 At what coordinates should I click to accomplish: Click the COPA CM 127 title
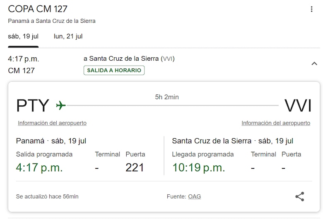tap(38, 9)
